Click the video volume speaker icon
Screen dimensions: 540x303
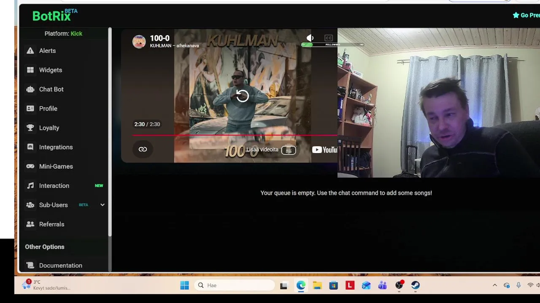point(310,38)
